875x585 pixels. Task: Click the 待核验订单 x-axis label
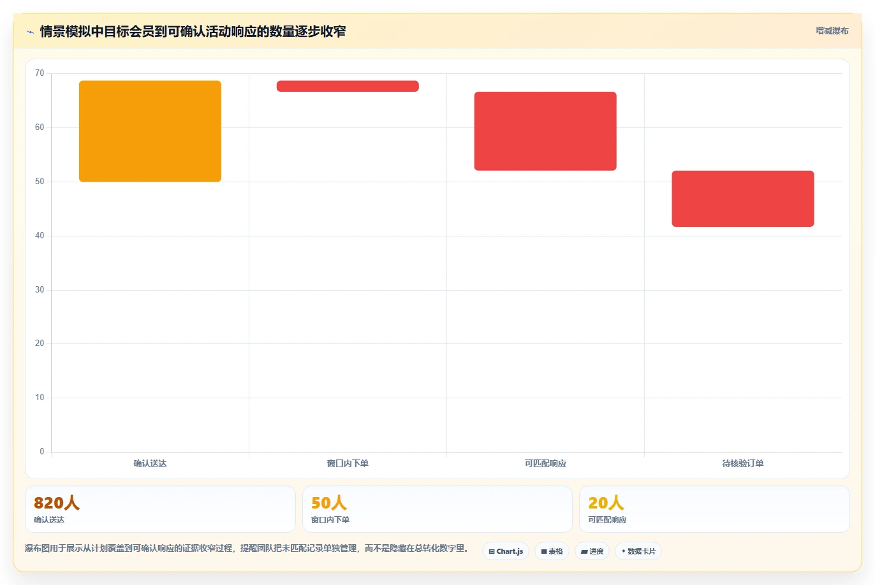(743, 463)
